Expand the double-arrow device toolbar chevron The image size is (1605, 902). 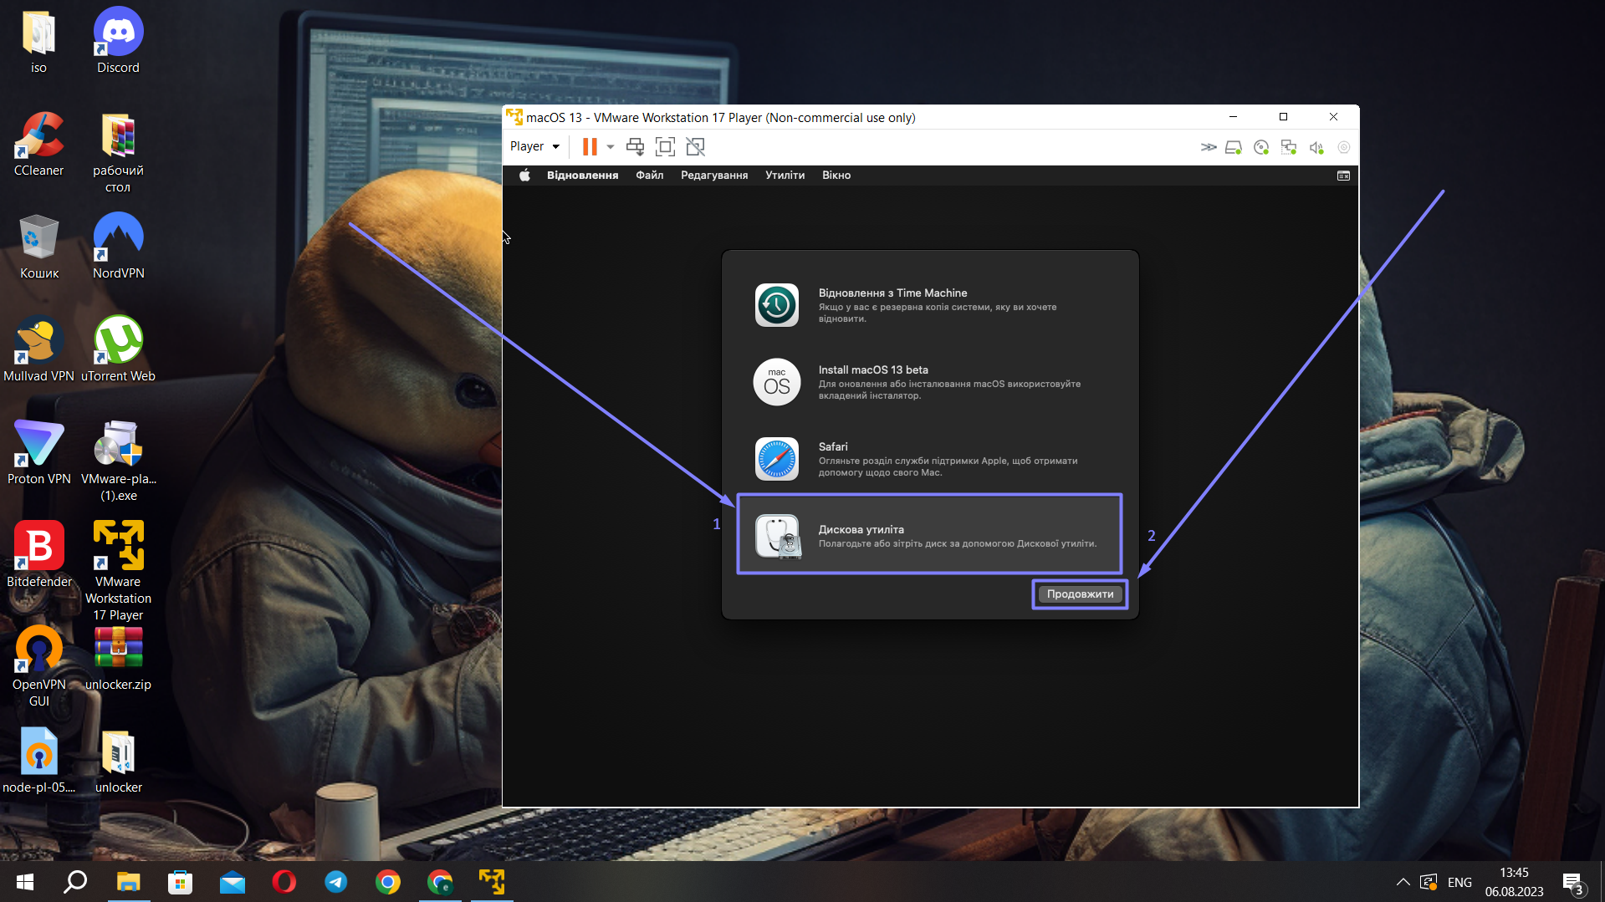pos(1209,148)
